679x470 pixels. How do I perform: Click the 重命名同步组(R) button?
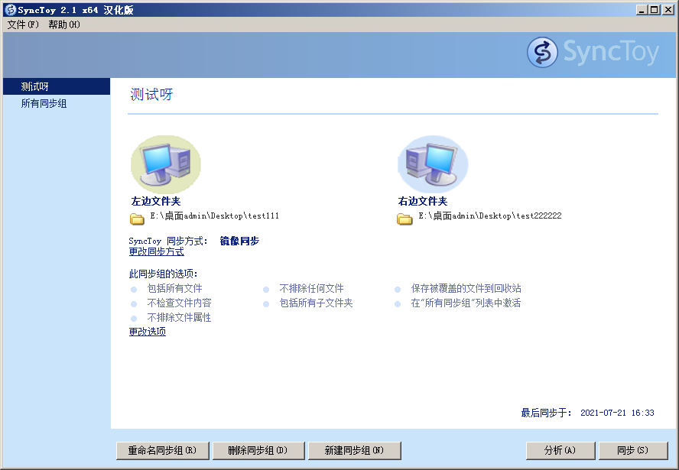162,451
